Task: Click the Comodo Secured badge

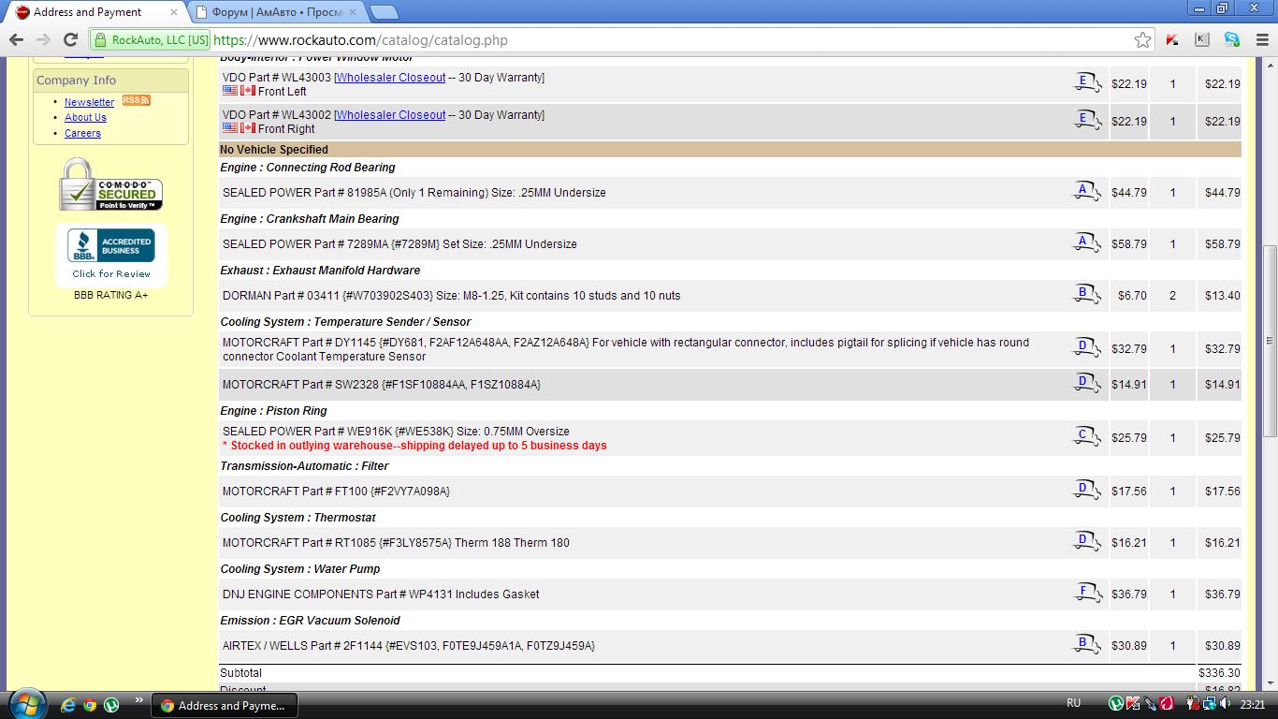Action: coord(111,185)
